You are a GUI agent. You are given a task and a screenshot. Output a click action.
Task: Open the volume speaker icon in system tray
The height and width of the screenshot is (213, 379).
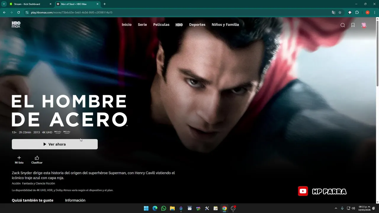pyautogui.click(x=353, y=208)
